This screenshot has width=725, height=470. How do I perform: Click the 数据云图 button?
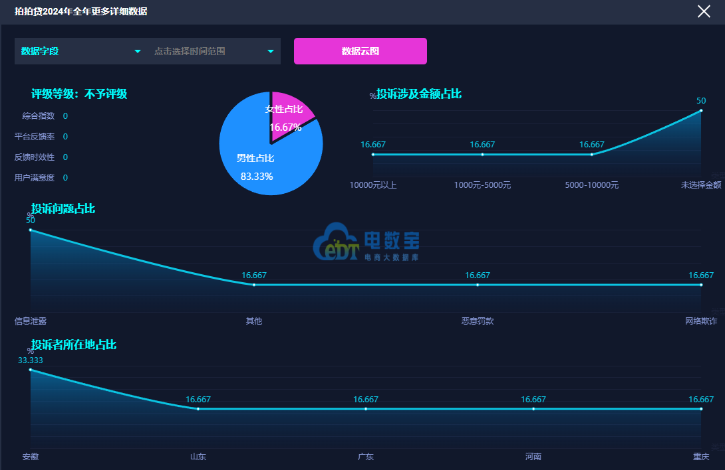[x=361, y=51]
